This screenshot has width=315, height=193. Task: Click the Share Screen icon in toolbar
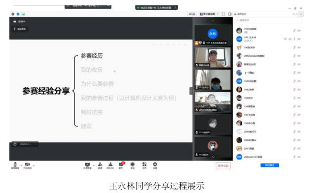[87, 165]
